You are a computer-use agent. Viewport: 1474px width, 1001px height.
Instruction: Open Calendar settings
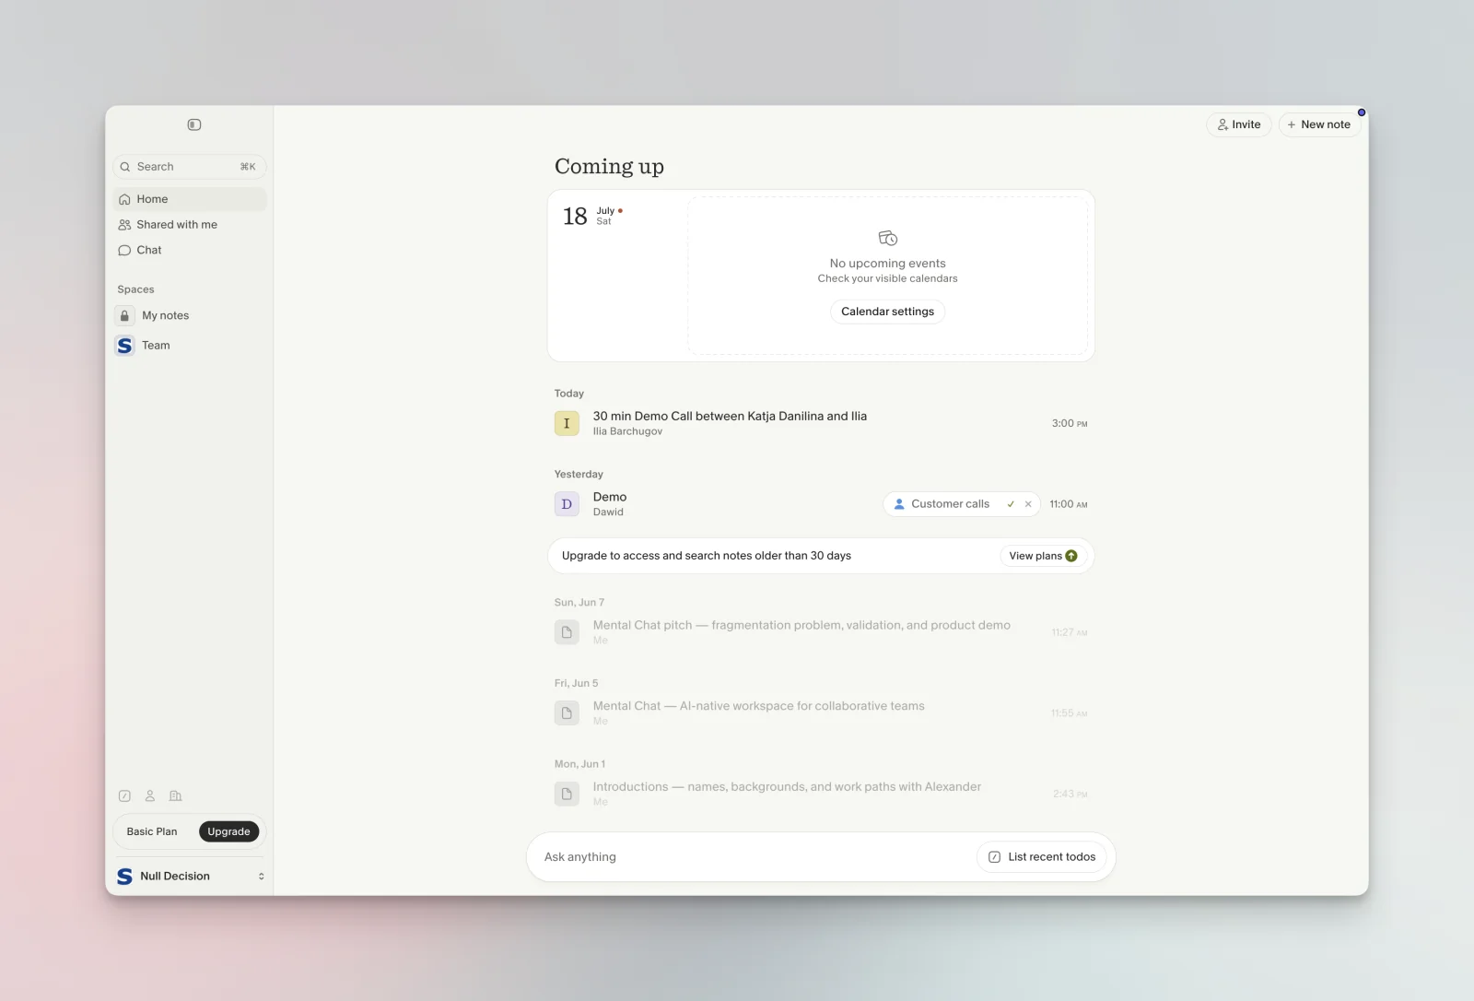pyautogui.click(x=887, y=312)
